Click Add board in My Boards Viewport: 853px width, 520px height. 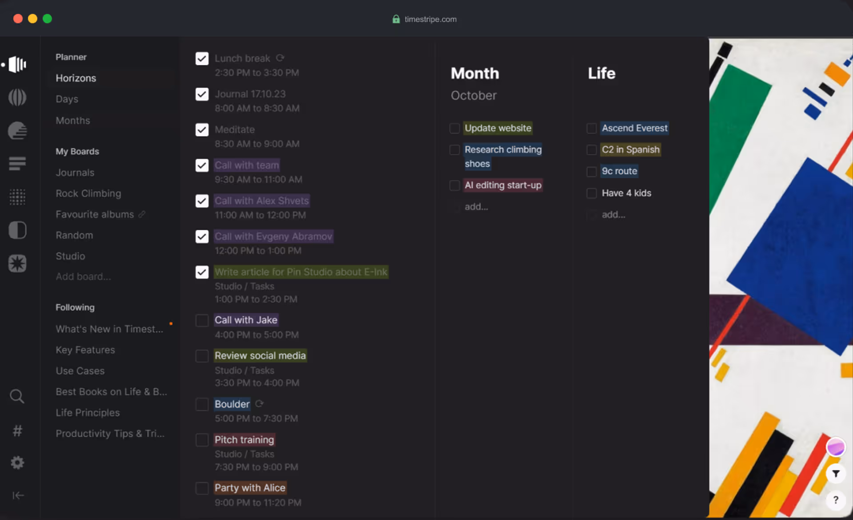[83, 276]
